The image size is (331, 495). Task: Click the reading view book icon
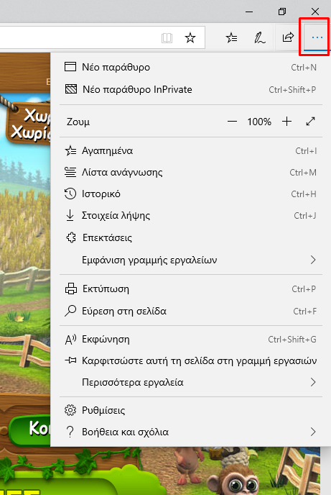pos(167,38)
